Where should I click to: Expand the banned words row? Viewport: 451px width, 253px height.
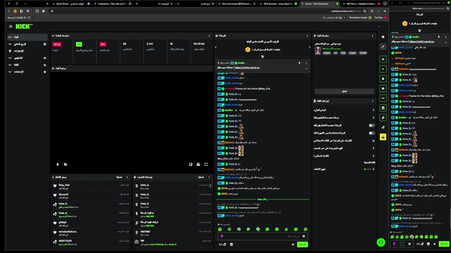[x=344, y=156]
